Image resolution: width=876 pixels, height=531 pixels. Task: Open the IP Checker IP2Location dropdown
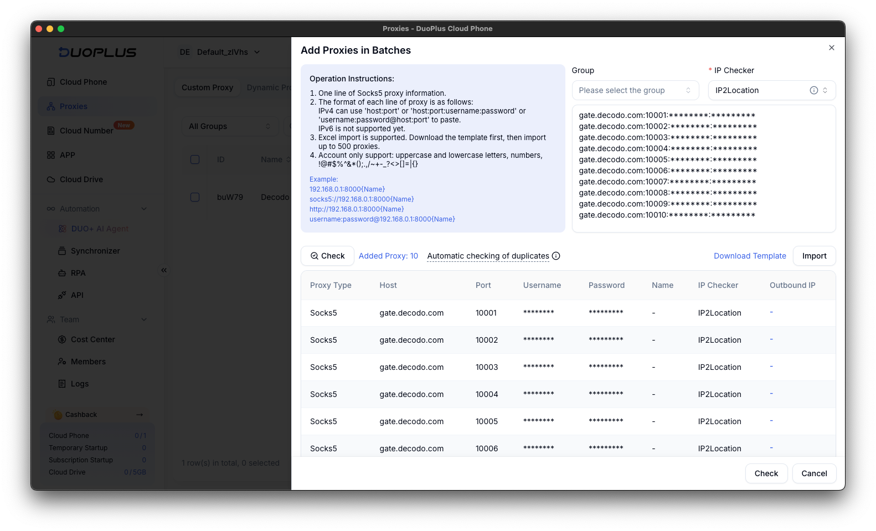click(771, 90)
